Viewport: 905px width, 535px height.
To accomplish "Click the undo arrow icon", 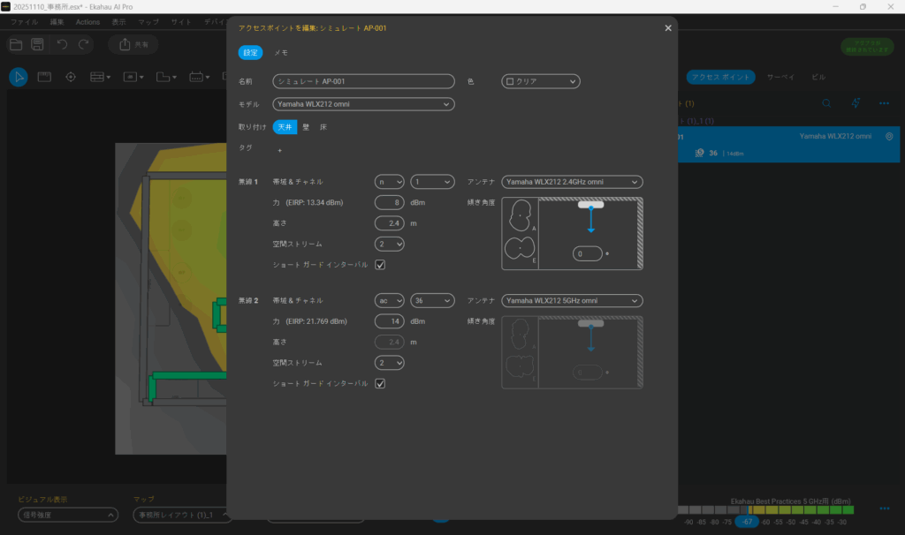I will click(x=62, y=44).
